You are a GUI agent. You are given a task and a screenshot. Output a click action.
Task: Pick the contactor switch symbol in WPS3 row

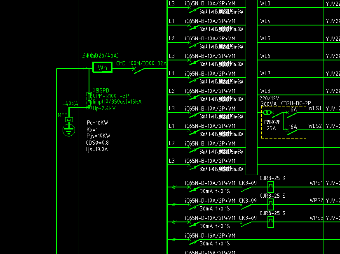(x=246, y=224)
